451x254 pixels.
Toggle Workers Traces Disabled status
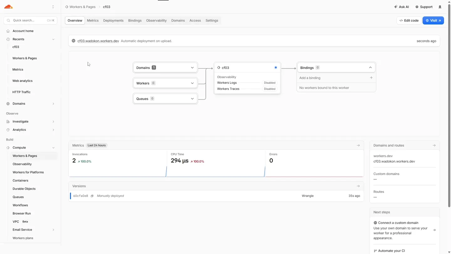[270, 89]
